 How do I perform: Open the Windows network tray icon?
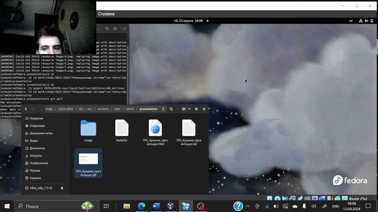pyautogui.click(x=266, y=206)
